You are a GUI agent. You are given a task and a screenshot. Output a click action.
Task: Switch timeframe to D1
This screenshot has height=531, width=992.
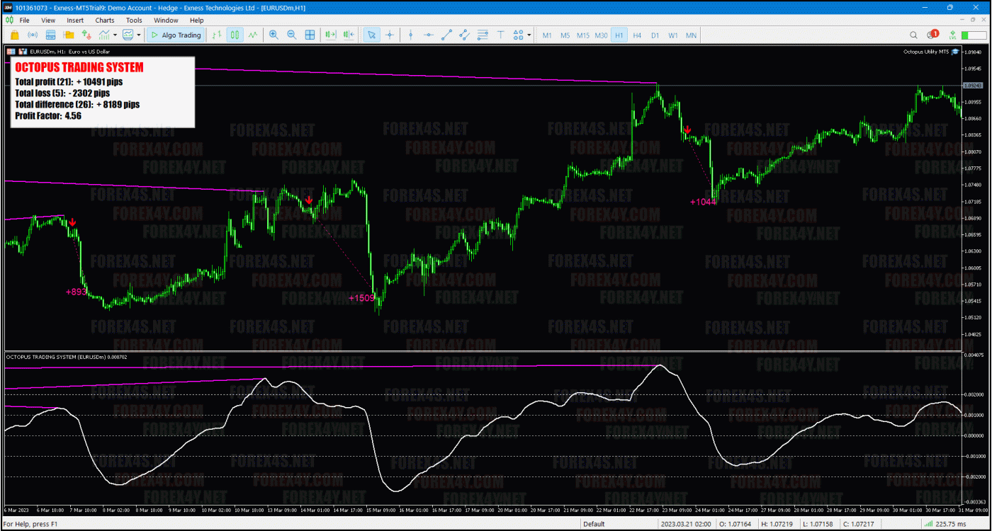[655, 34]
